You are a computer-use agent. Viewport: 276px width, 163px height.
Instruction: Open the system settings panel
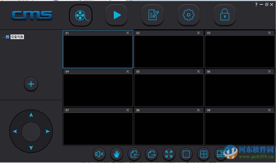click(188, 15)
